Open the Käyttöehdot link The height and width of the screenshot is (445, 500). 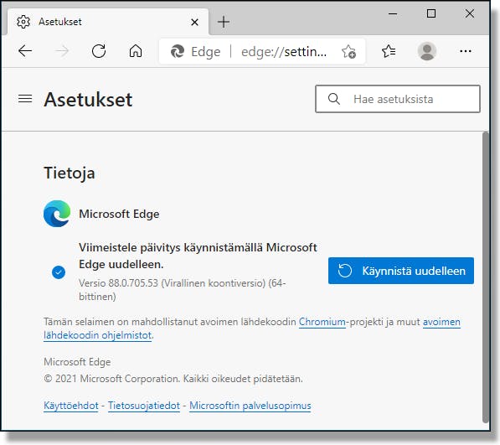pos(71,406)
